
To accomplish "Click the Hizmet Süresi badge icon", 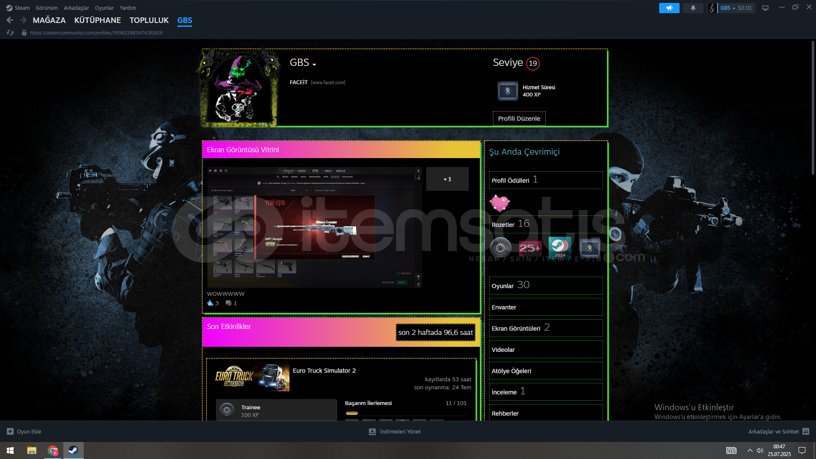I will pos(507,91).
